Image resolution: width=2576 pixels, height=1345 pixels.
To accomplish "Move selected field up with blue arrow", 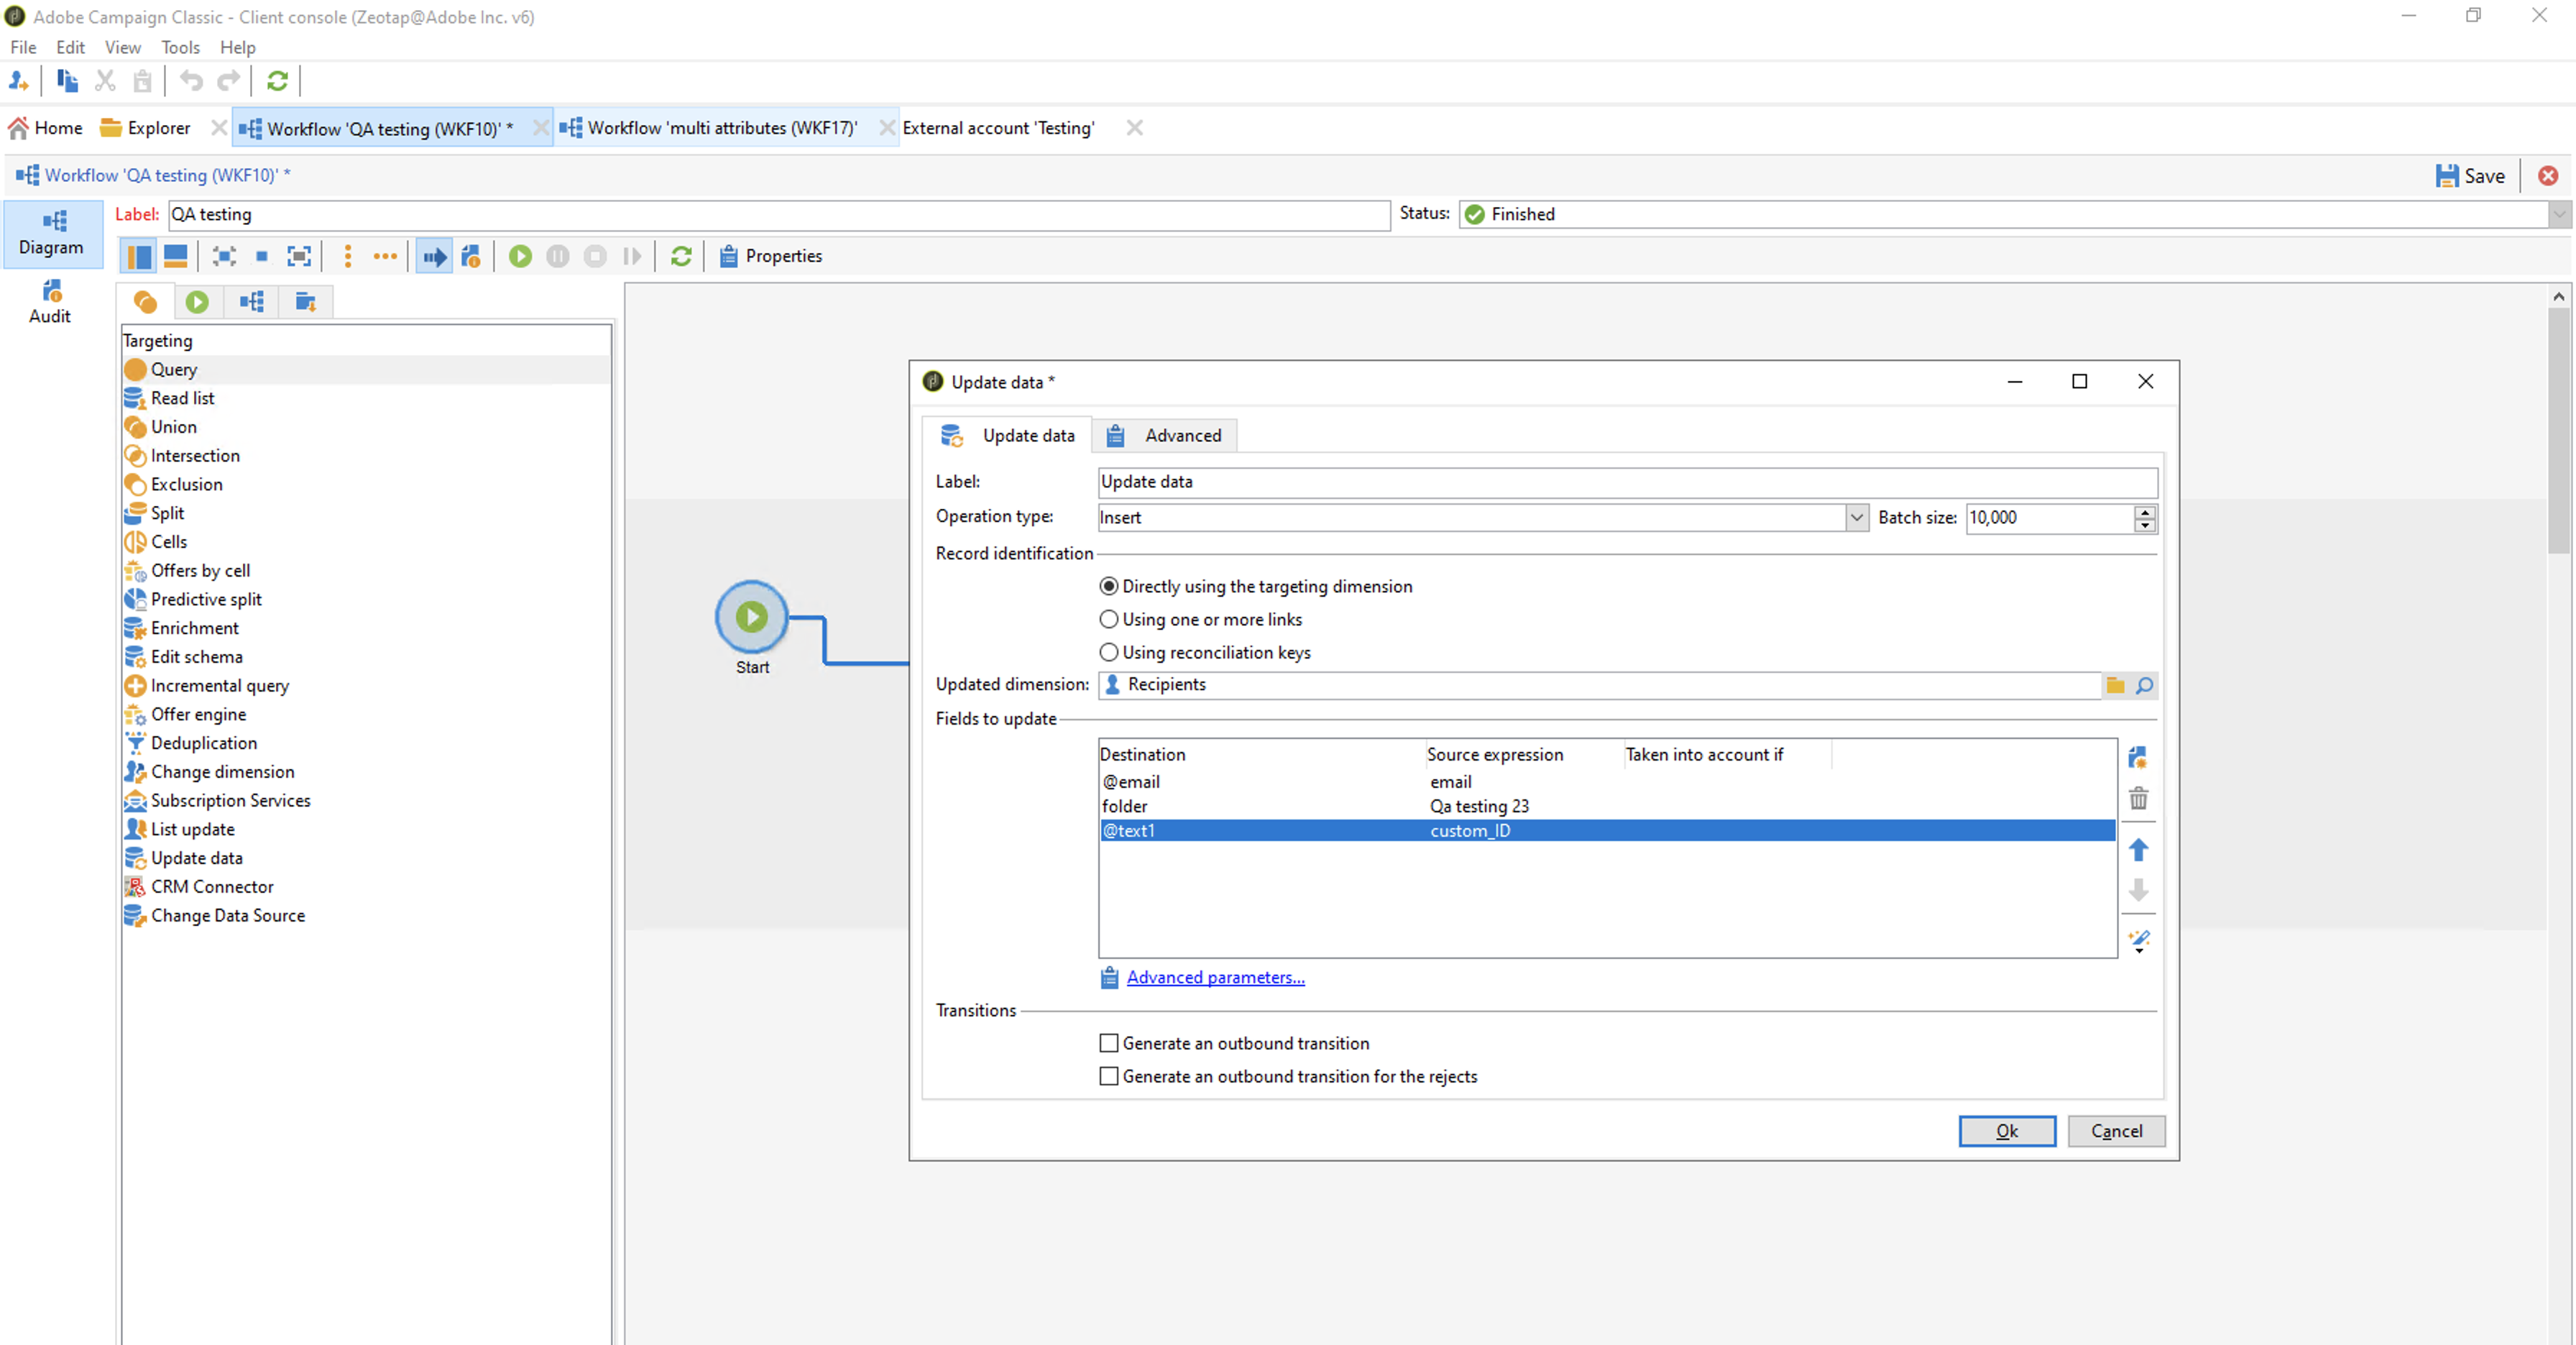I will click(2138, 850).
